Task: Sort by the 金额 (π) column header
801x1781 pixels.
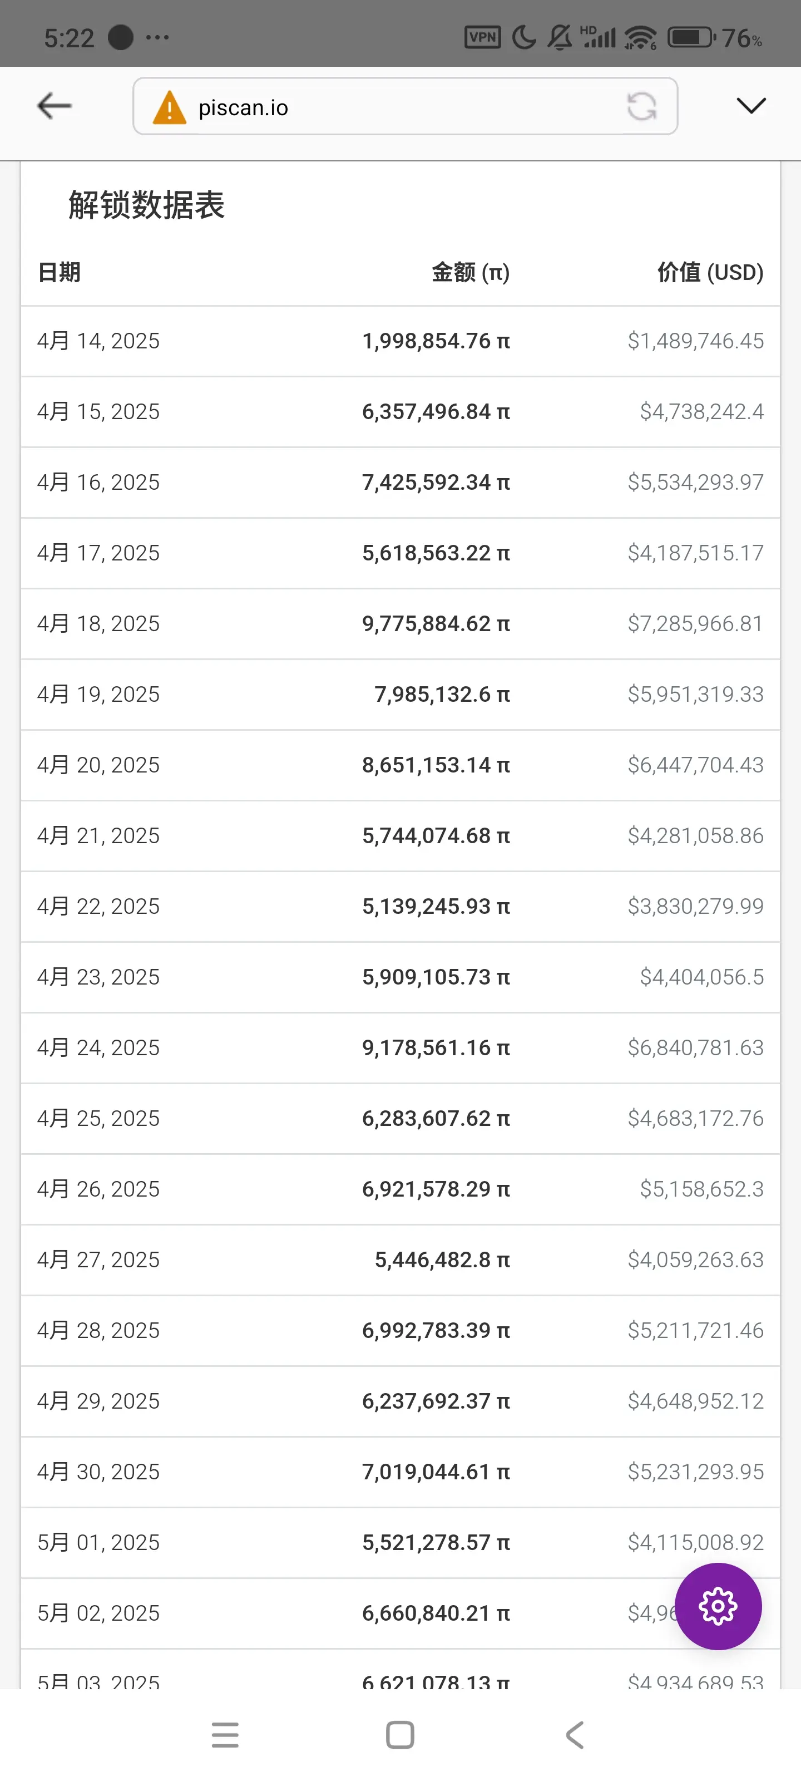Action: click(471, 272)
